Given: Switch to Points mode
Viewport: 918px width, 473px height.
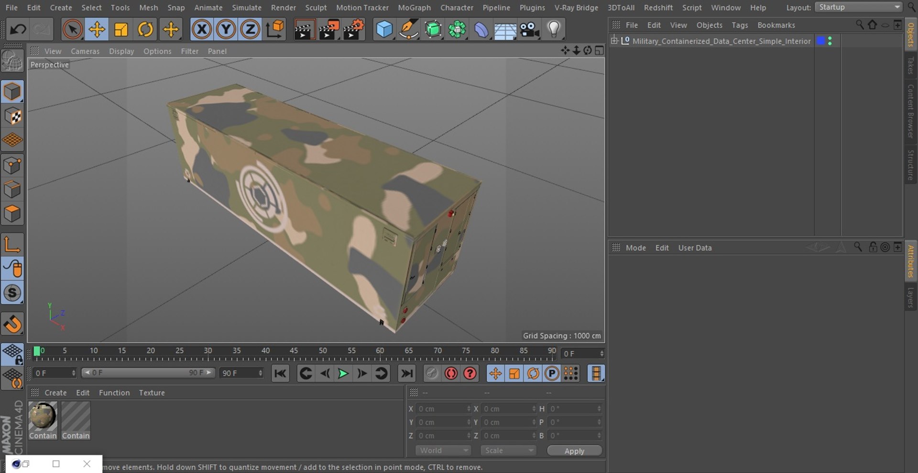Looking at the screenshot, I should (12, 166).
